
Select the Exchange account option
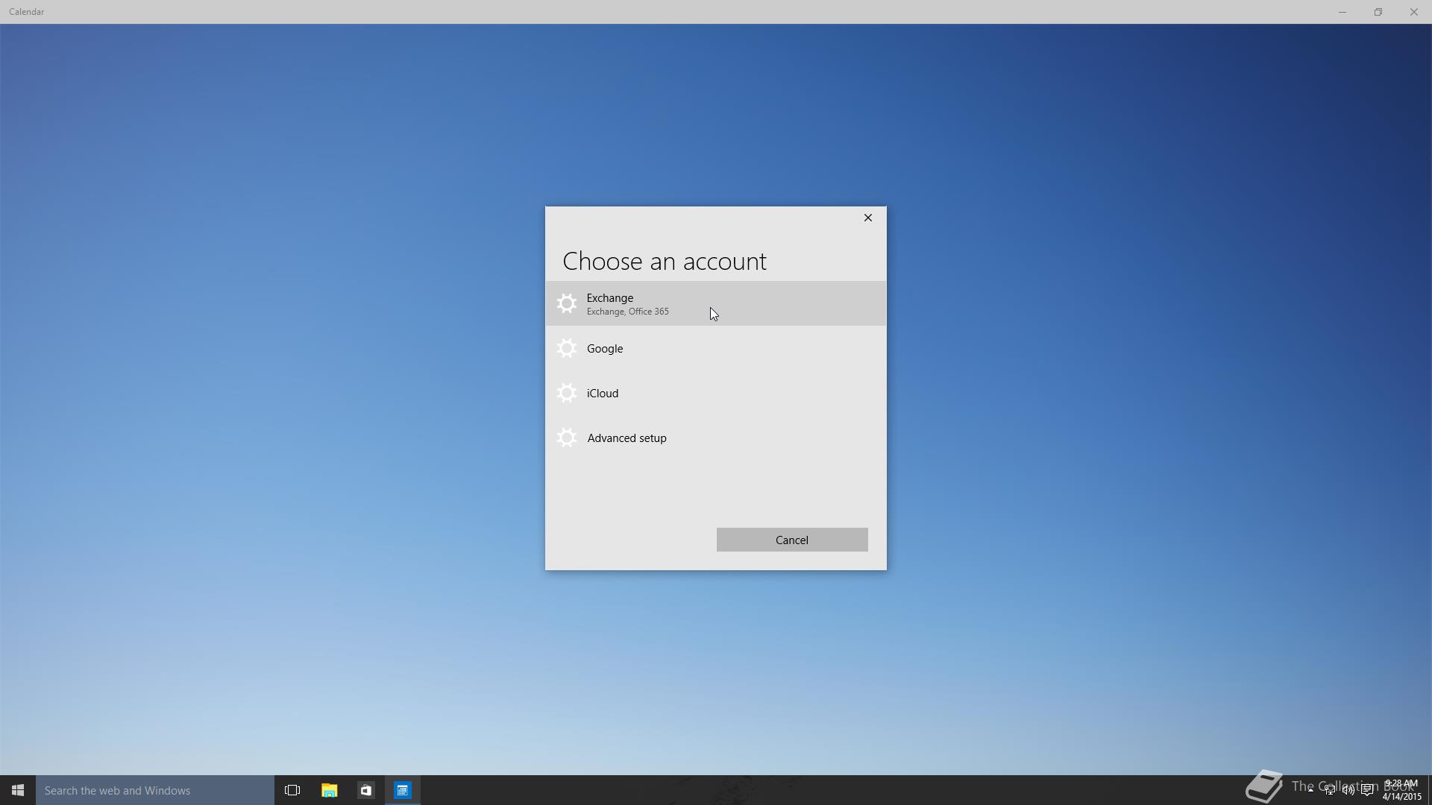(715, 303)
